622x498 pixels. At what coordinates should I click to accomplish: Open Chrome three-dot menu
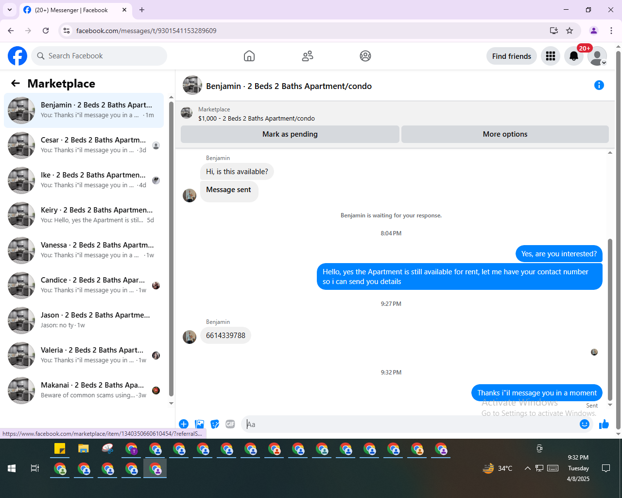[x=611, y=31]
